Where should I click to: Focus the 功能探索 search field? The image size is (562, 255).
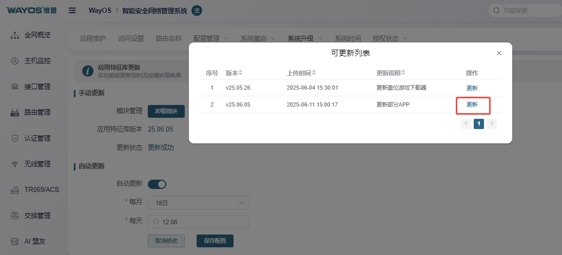point(526,10)
